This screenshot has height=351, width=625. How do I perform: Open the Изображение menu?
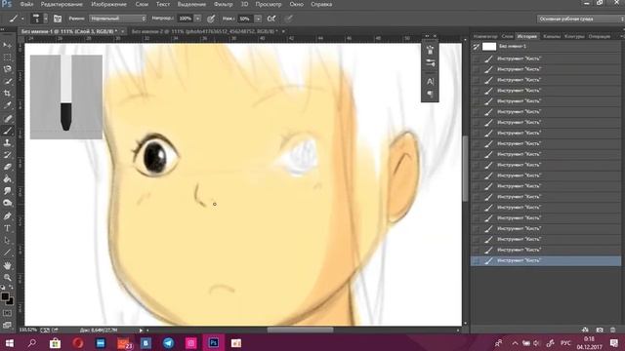click(108, 4)
